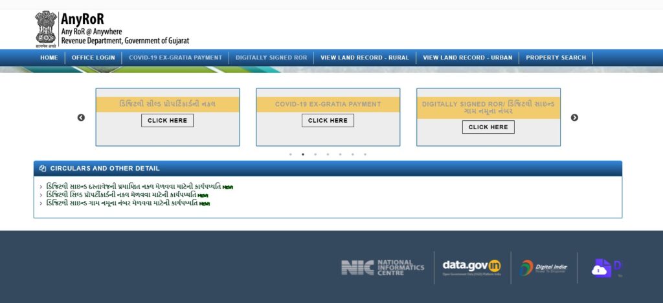
Task: Select View Land Record - Urban menu
Action: click(467, 57)
